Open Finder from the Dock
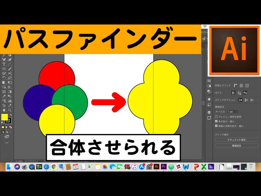Image resolution: width=261 pixels, height=196 pixels. pos(9,167)
